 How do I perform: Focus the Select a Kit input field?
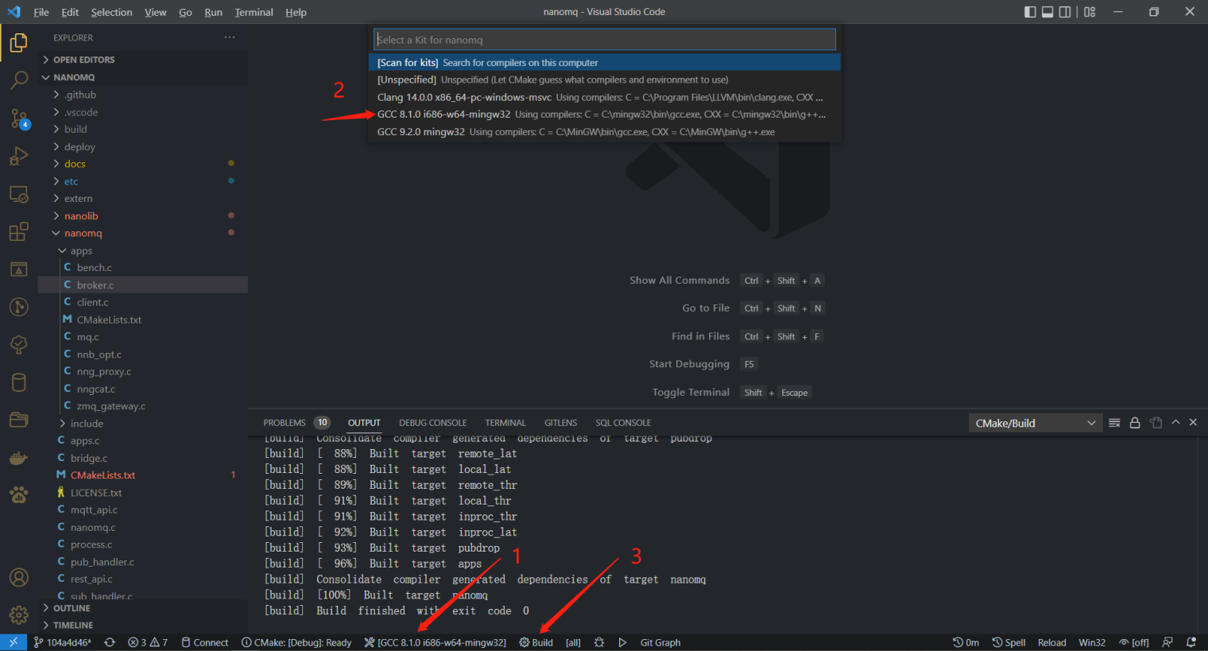point(605,40)
